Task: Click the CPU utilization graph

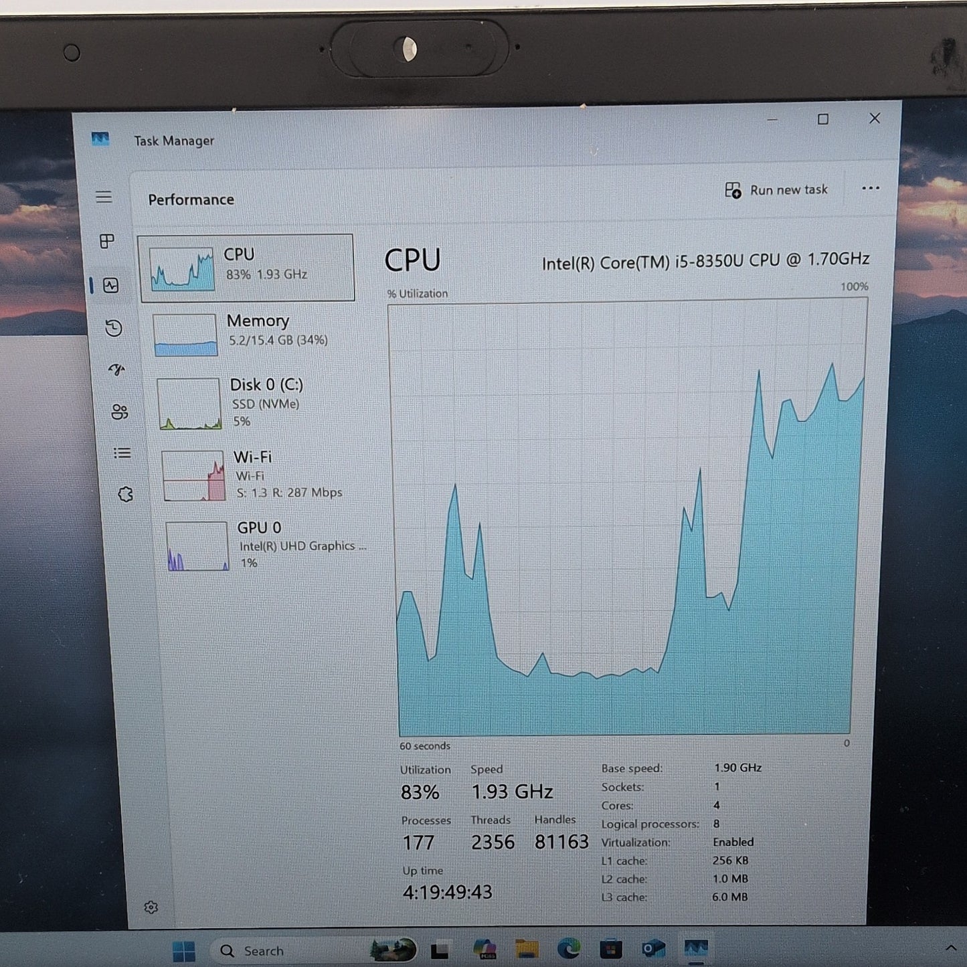Action: tap(626, 518)
